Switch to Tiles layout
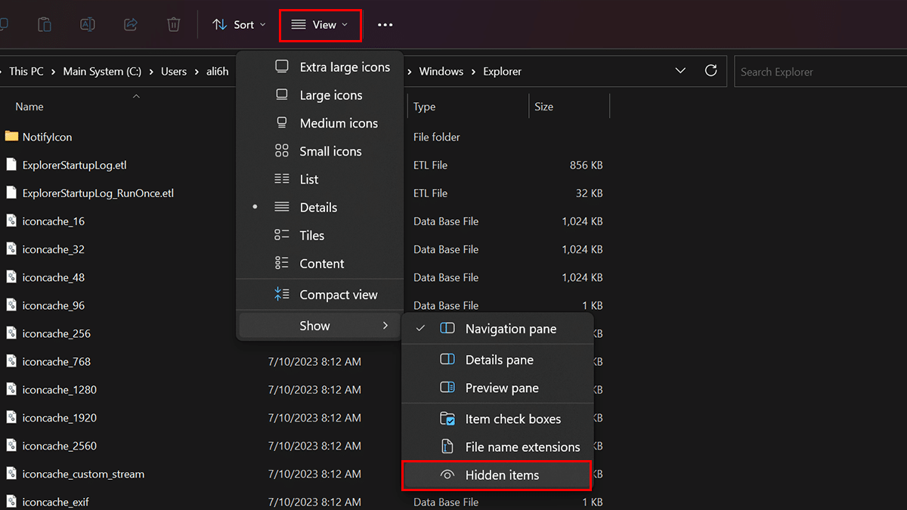This screenshot has width=907, height=510. pos(311,236)
